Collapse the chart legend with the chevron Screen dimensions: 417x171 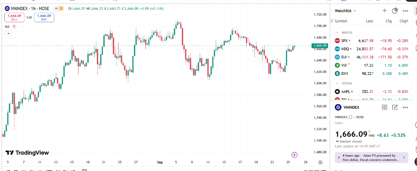8,34
